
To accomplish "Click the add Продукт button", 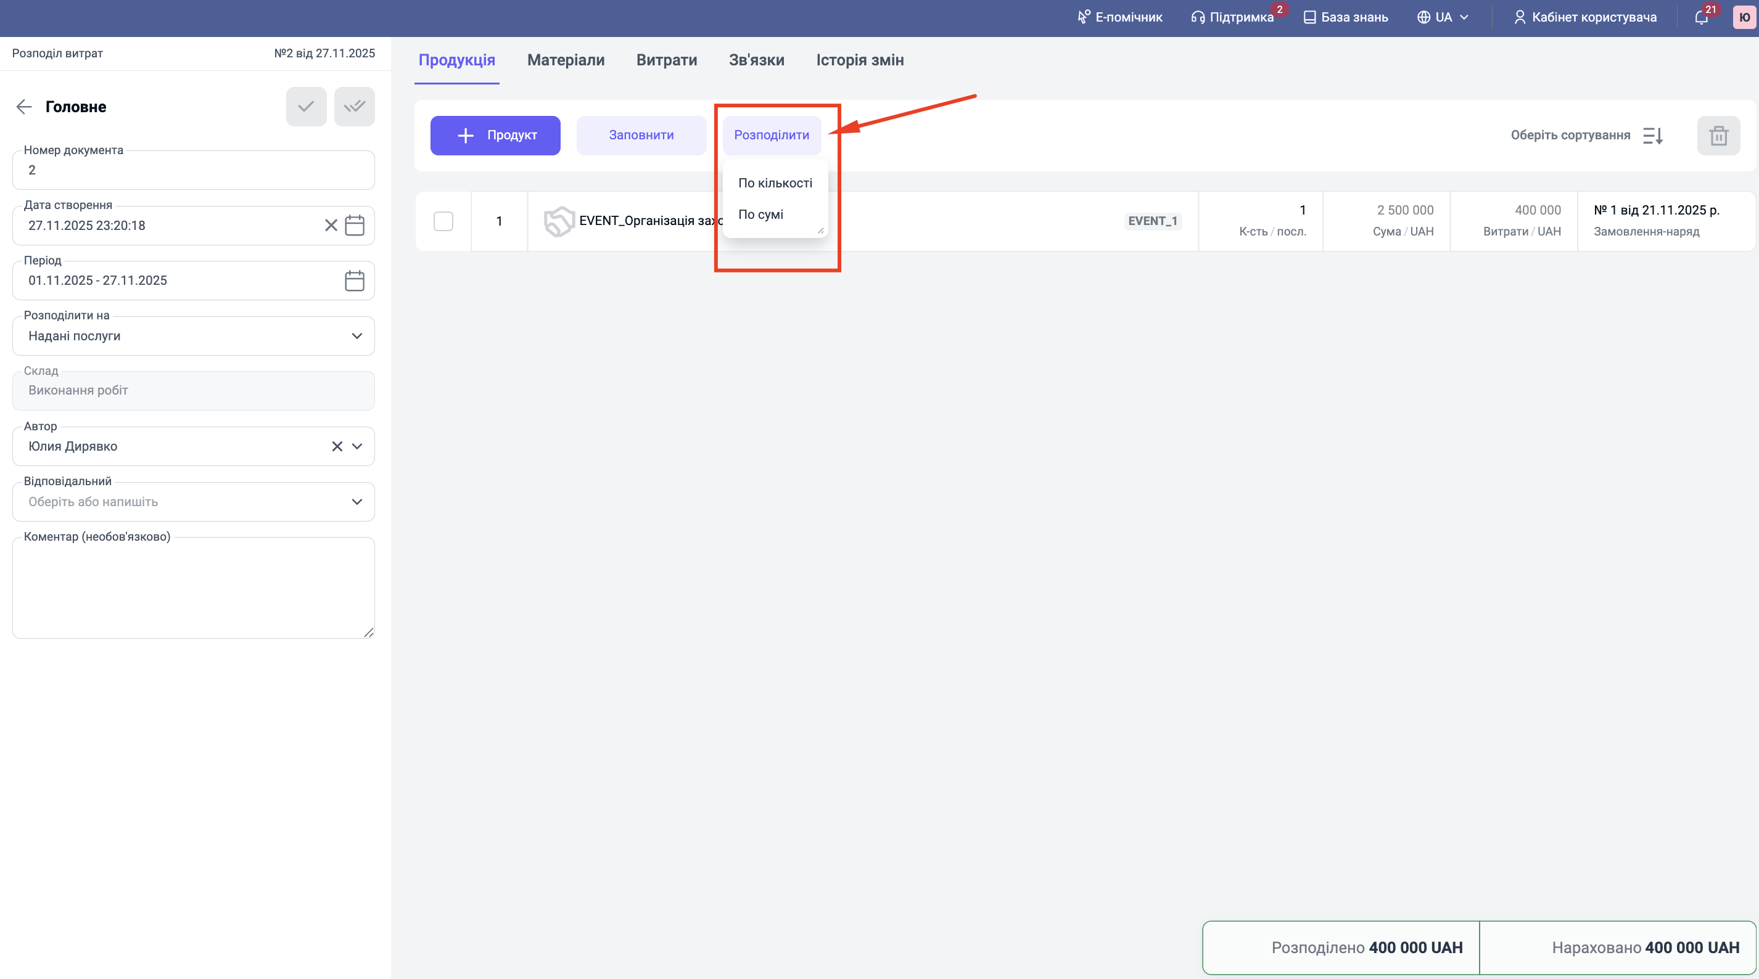I will (x=495, y=135).
